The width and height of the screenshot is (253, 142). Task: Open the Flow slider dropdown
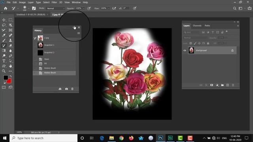click(109, 8)
